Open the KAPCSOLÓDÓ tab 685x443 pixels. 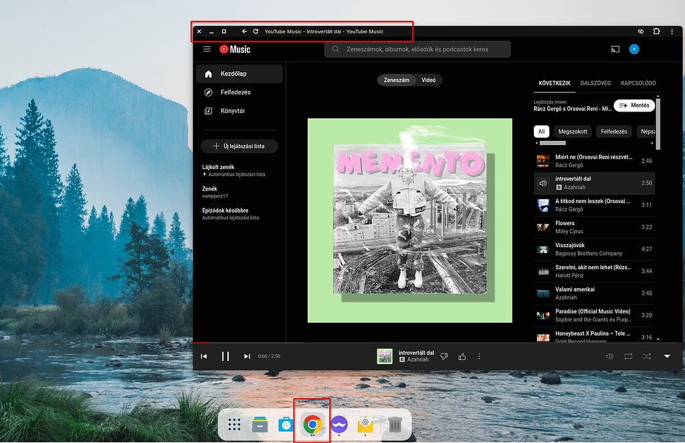[638, 84]
